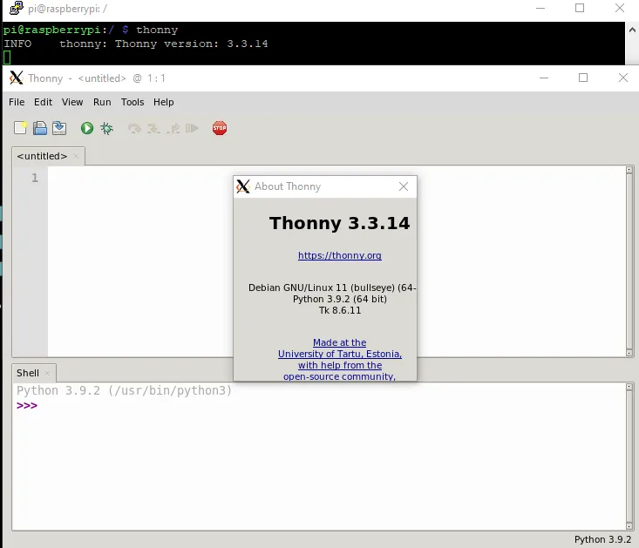The width and height of the screenshot is (639, 548).
Task: Click the Thonny logo in About dialog title
Action: click(x=243, y=186)
